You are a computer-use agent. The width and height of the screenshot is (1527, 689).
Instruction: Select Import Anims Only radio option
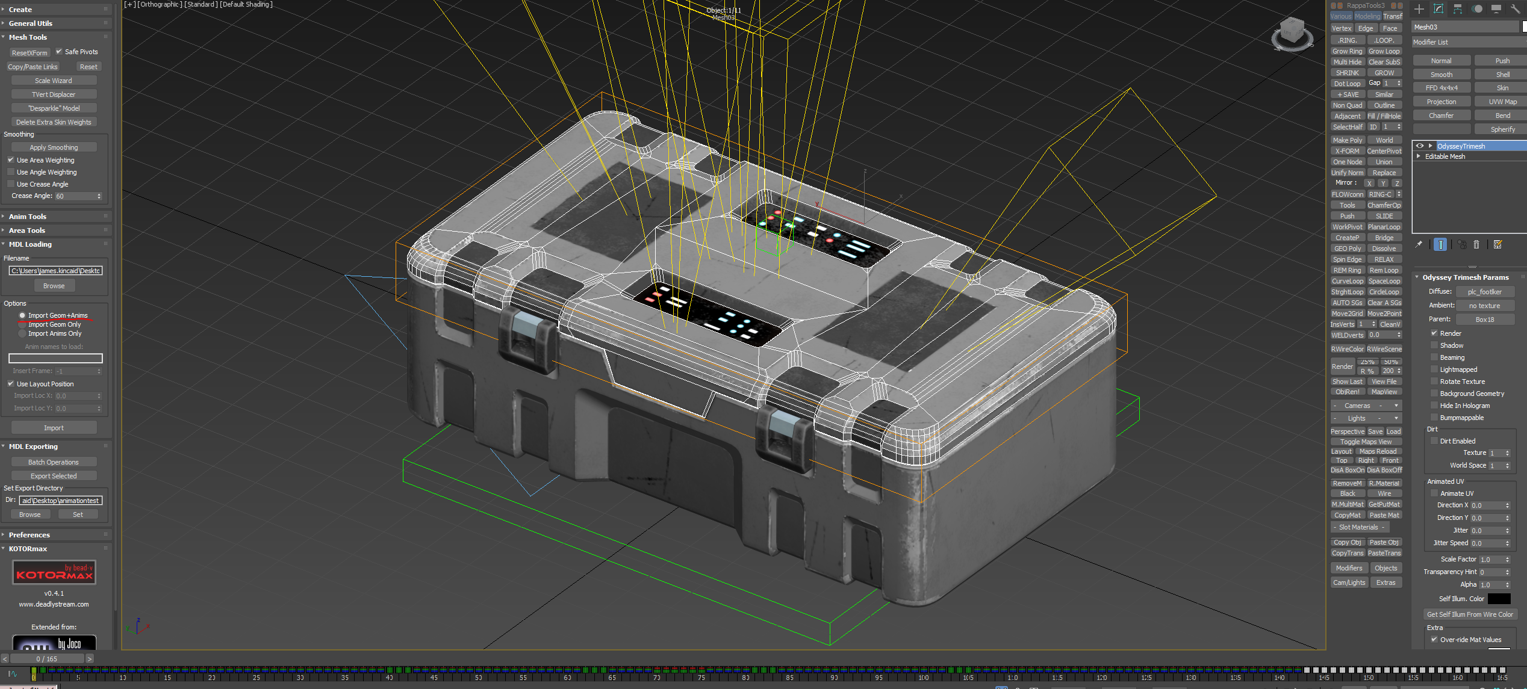pos(22,333)
